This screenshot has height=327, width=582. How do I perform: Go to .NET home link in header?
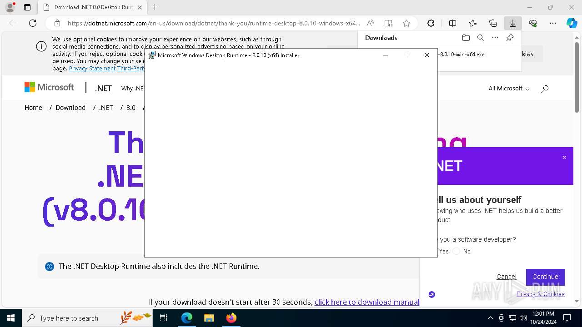tap(103, 89)
